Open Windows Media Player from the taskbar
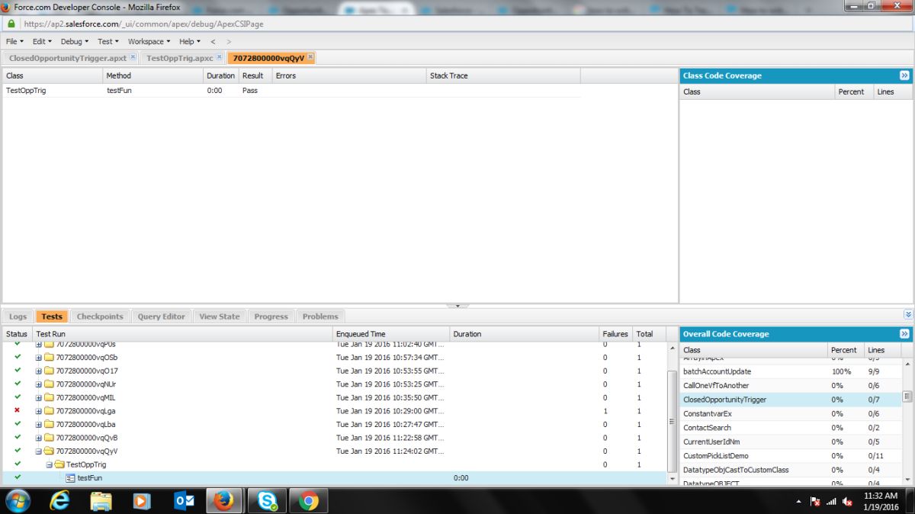 point(142,501)
